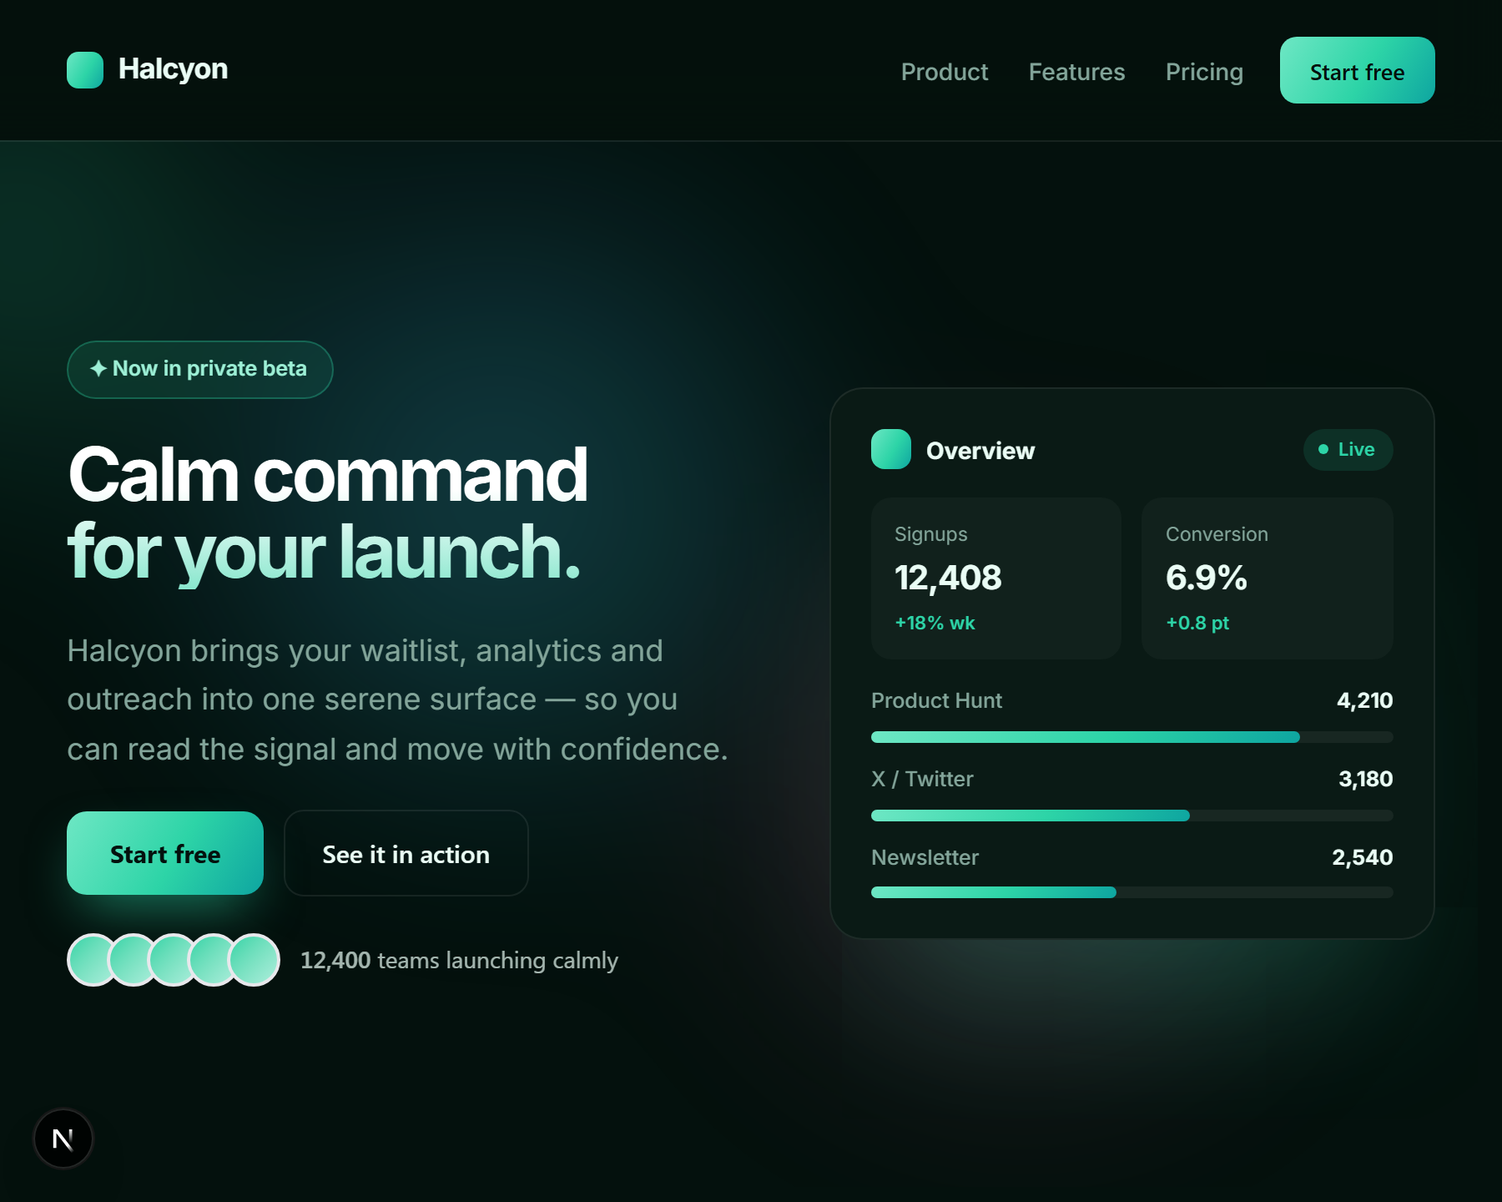The width and height of the screenshot is (1502, 1202).
Task: Go to Features in the navigation
Action: pos(1076,72)
